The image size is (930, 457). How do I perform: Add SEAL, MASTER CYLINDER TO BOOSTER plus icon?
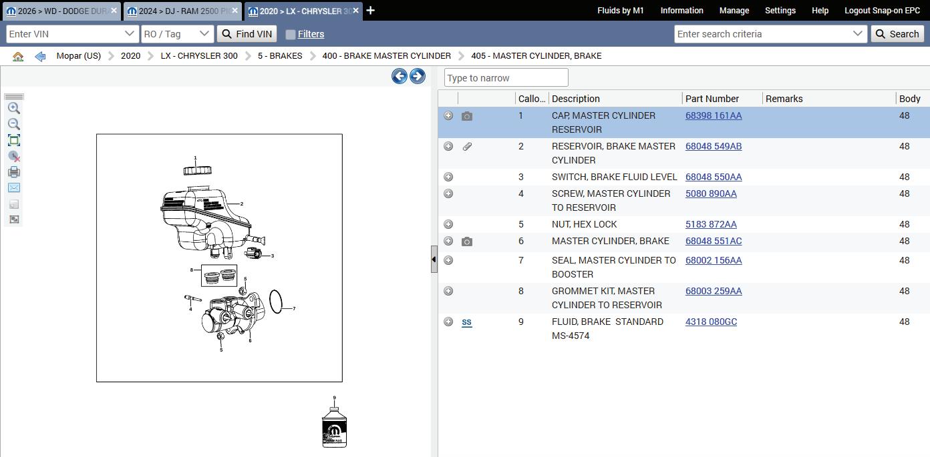(448, 261)
